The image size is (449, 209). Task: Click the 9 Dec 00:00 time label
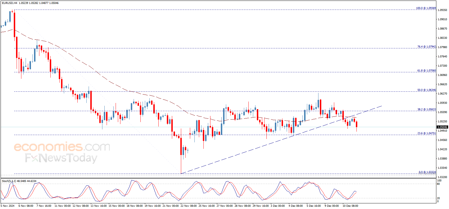point(332,206)
